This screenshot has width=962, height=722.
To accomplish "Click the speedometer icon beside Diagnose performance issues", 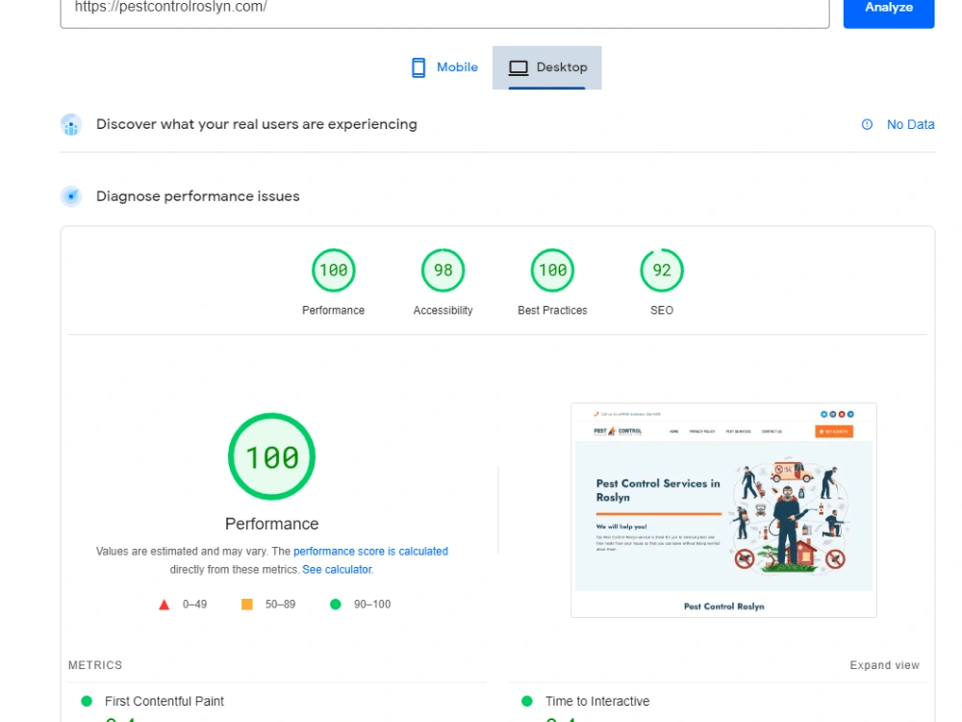I will pyautogui.click(x=71, y=195).
